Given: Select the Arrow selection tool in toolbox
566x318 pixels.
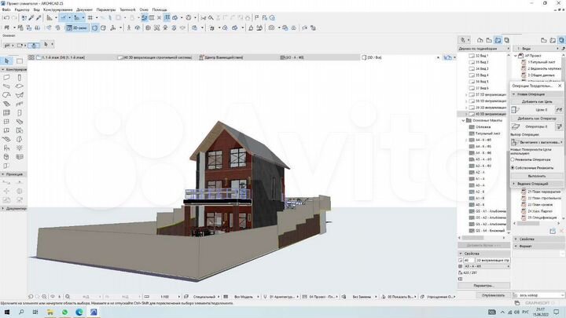Looking at the screenshot, I should coord(6,60).
